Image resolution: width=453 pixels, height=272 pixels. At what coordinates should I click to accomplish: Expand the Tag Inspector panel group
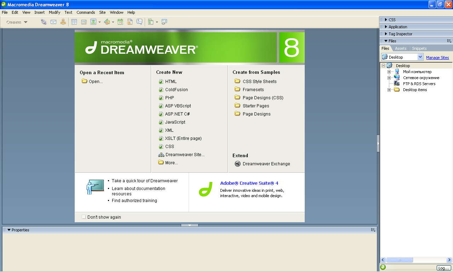pyautogui.click(x=386, y=34)
